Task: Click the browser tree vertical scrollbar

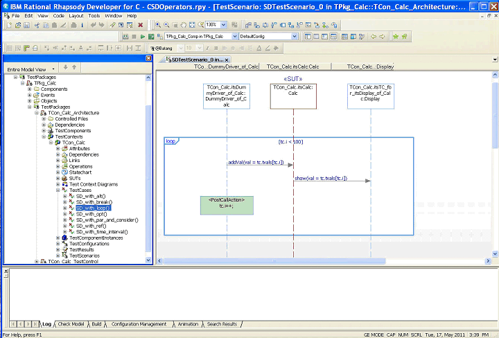Action: pos(148,178)
